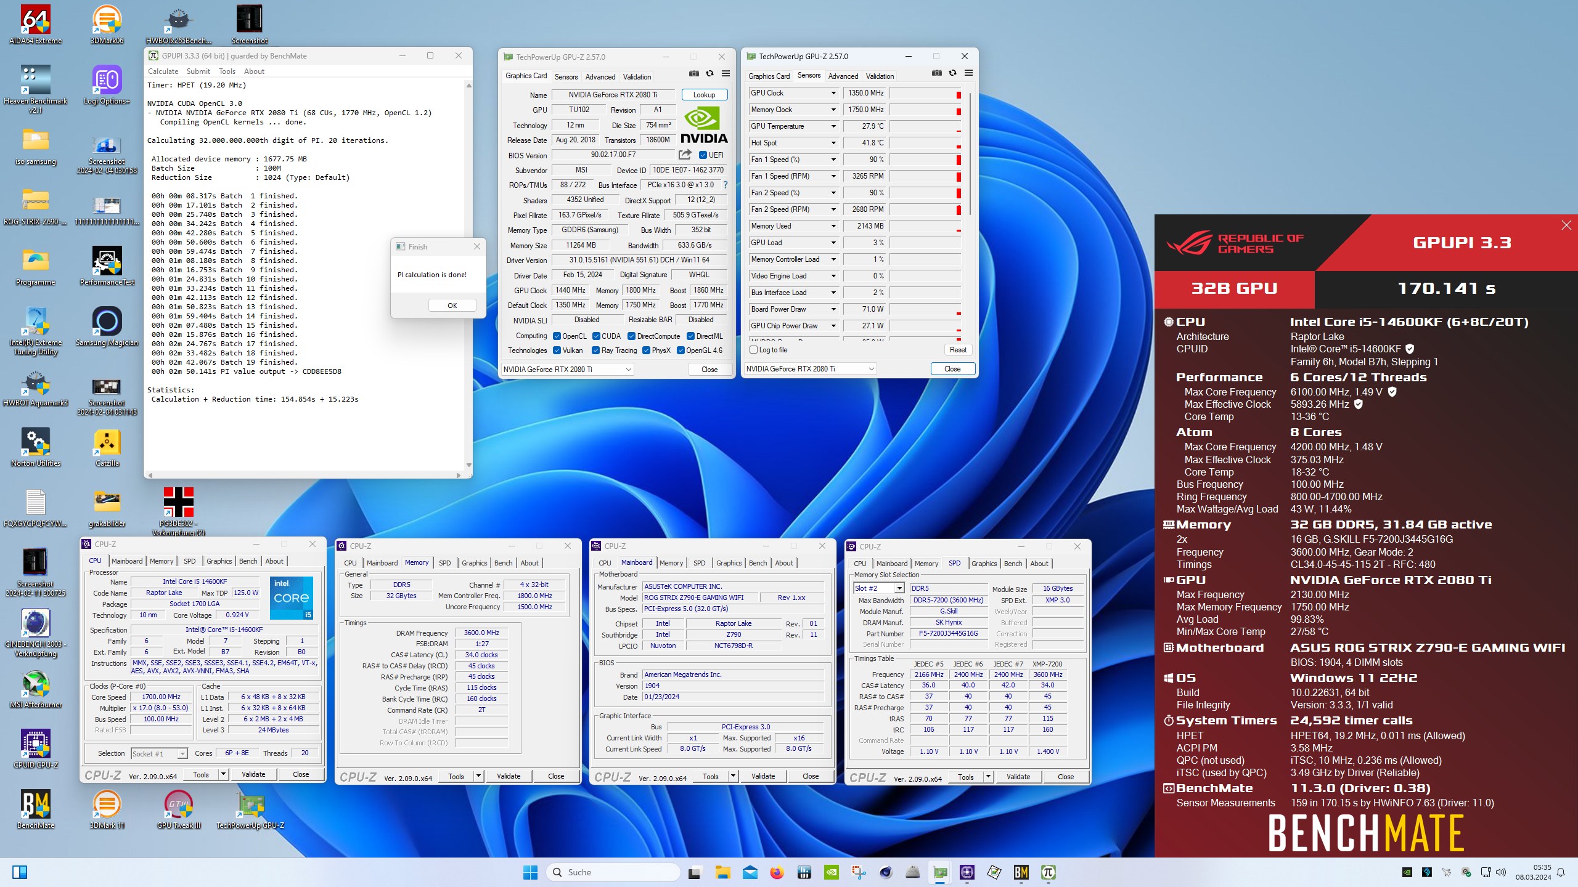This screenshot has width=1578, height=887.
Task: Open Heaven Benchmark v2.1 desktop icon
Action: coord(35,89)
